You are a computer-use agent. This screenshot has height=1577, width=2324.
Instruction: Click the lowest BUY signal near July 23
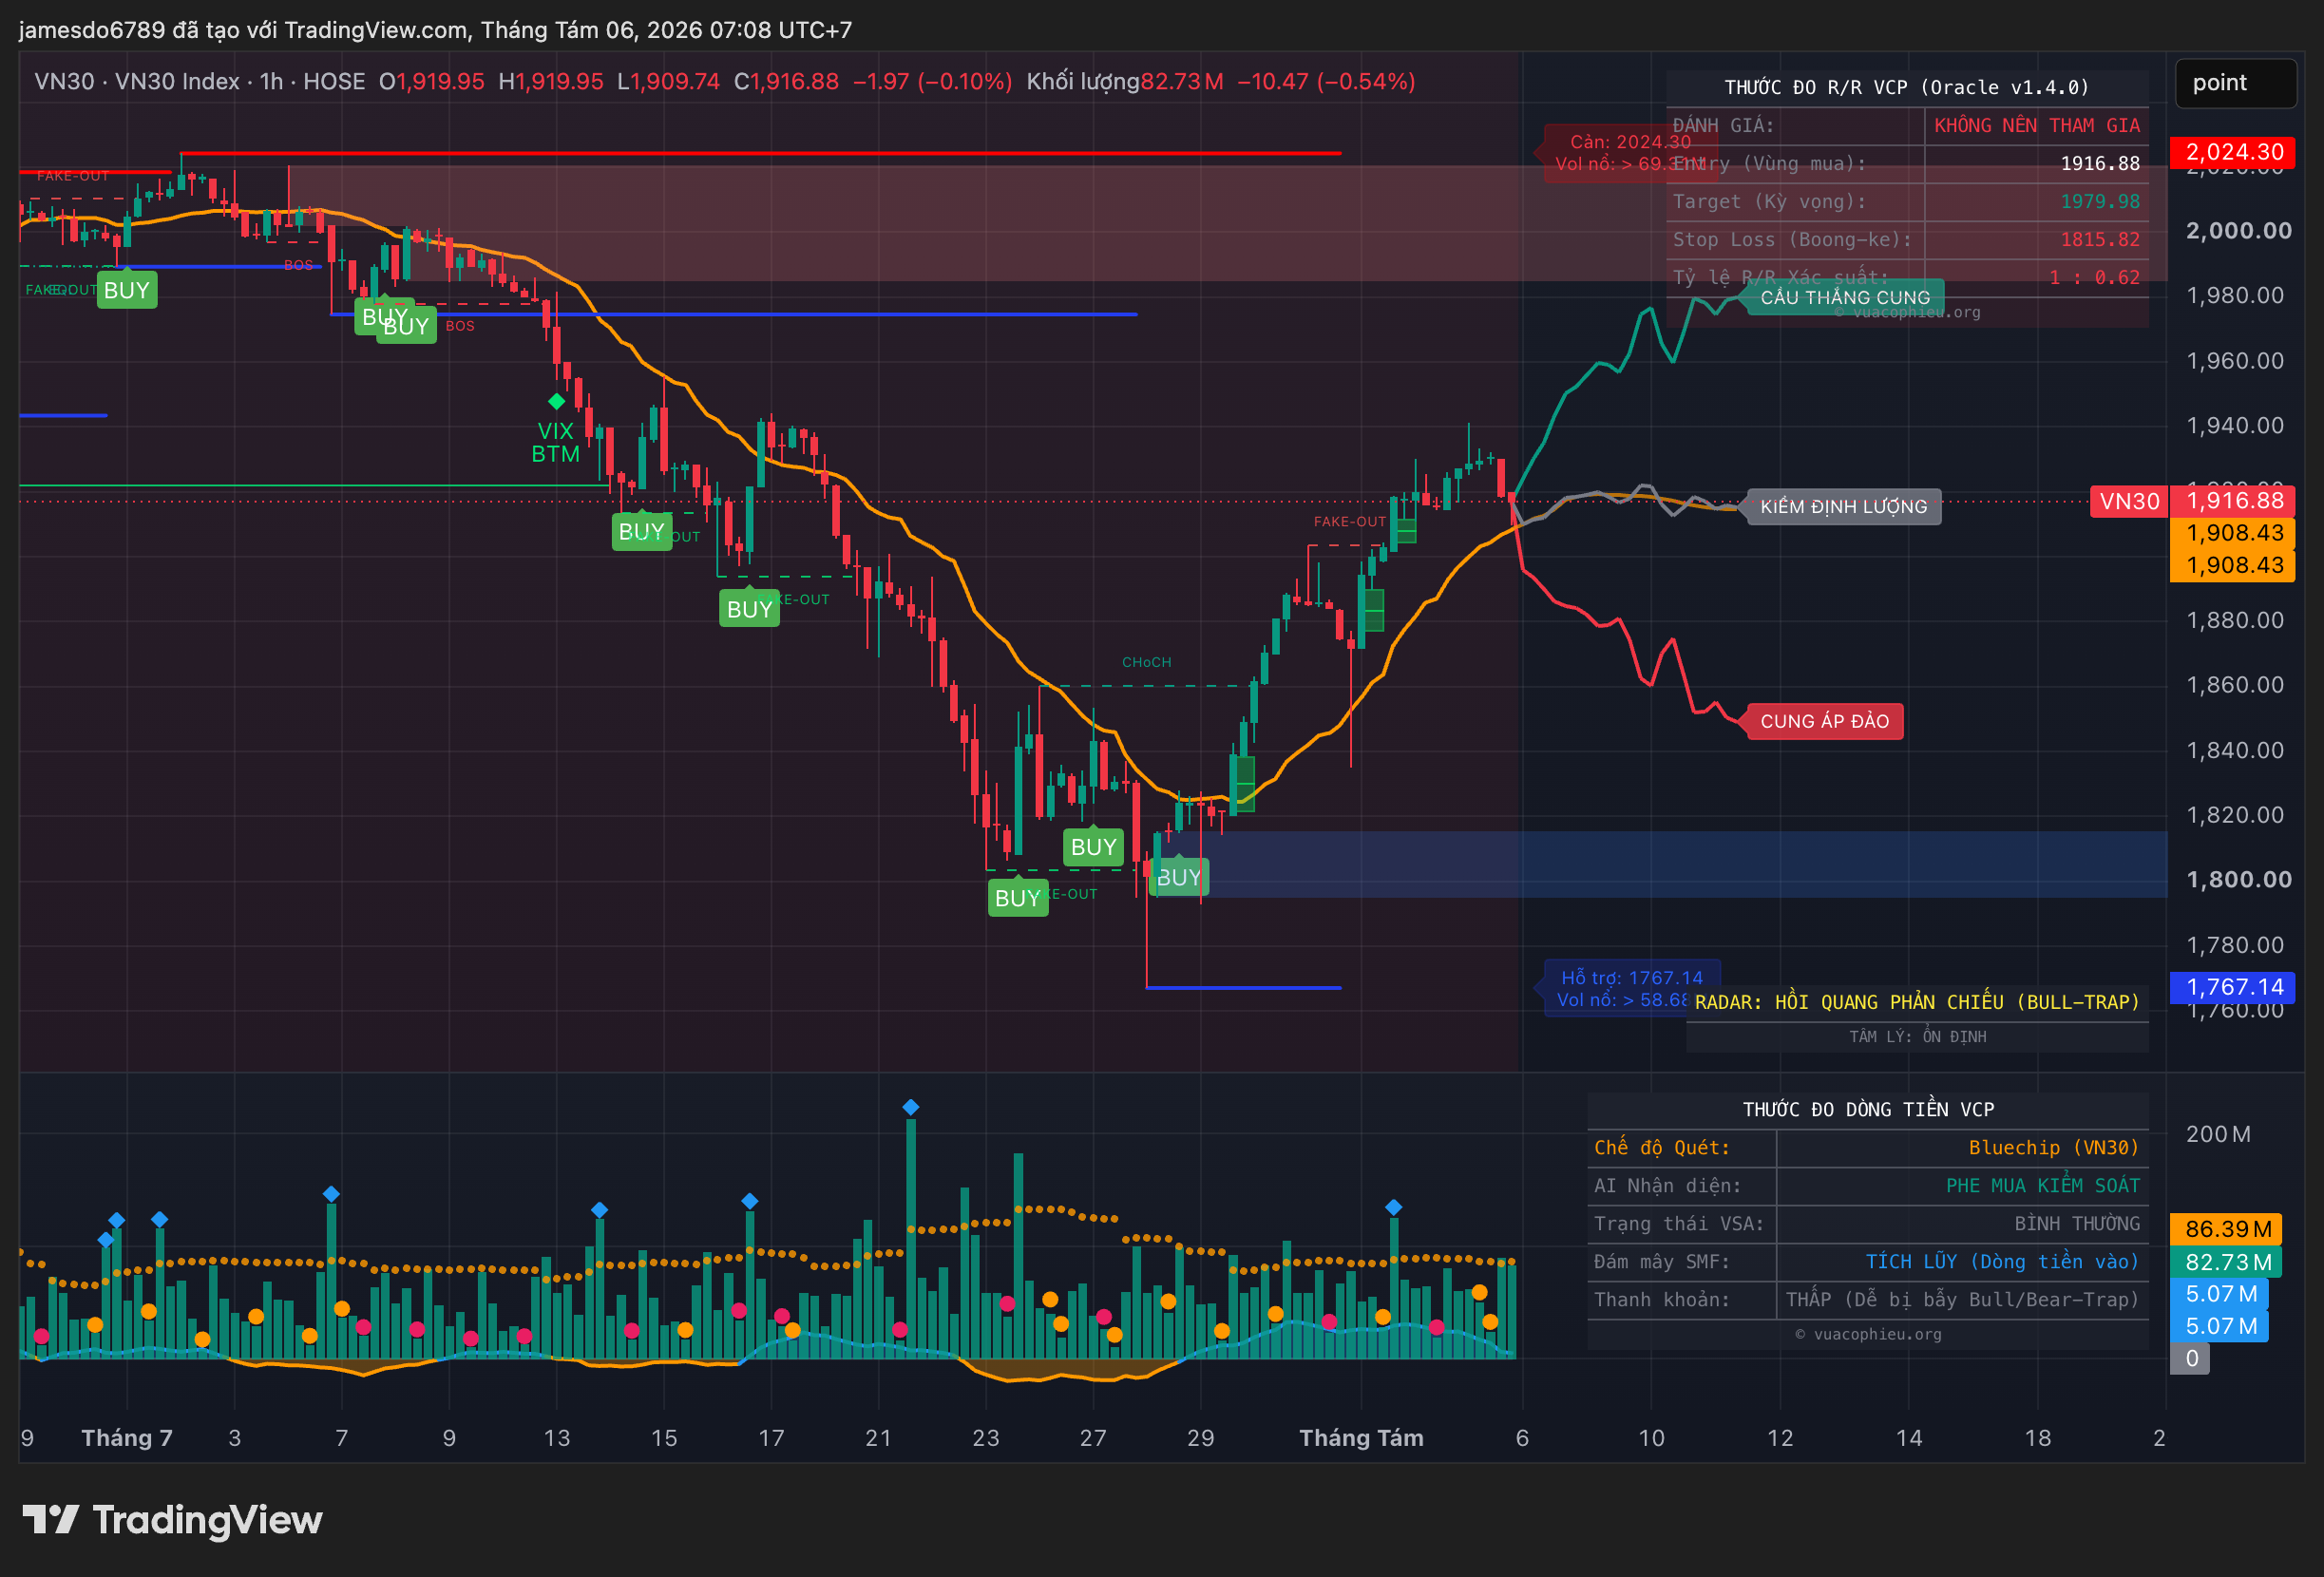pyautogui.click(x=1018, y=898)
